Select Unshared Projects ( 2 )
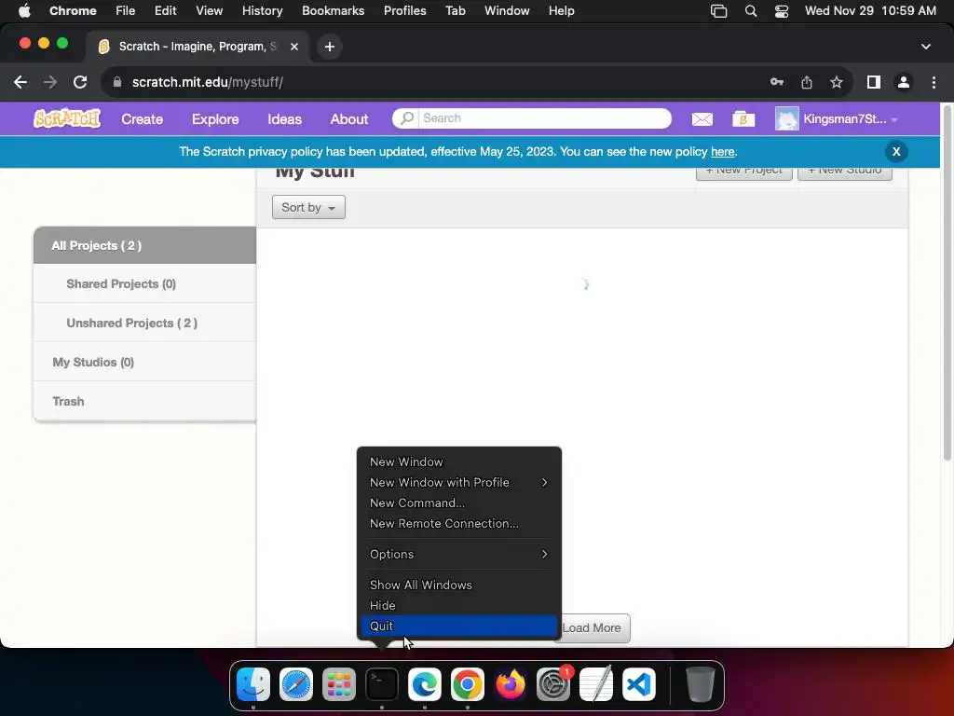This screenshot has width=954, height=716. click(144, 323)
